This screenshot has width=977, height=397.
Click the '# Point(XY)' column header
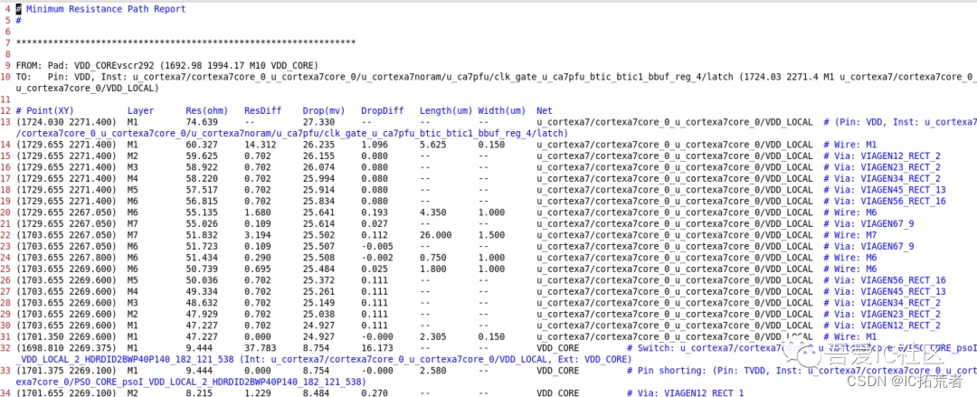coord(45,111)
